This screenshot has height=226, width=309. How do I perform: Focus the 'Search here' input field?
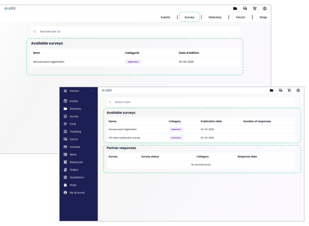(x=201, y=102)
